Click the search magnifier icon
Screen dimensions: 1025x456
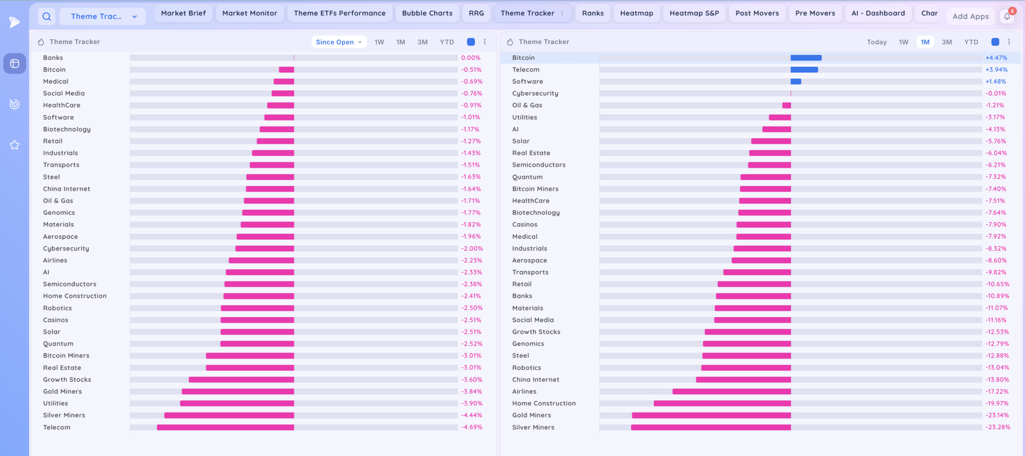47,16
